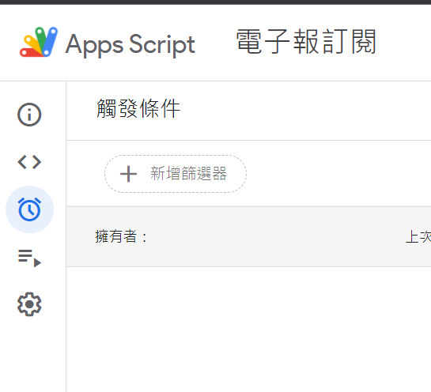Click the project title 電子報訂閱
Viewport: 431px width, 392px height.
click(x=306, y=42)
